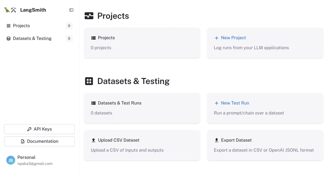Click the document icon on Documentation
Screen dimensions: 327x172
23,141
